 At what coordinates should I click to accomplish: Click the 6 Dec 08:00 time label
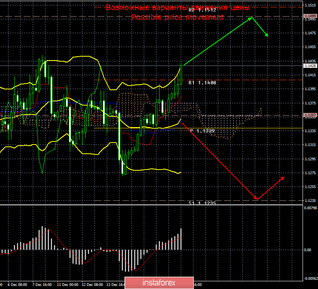pyautogui.click(x=17, y=285)
